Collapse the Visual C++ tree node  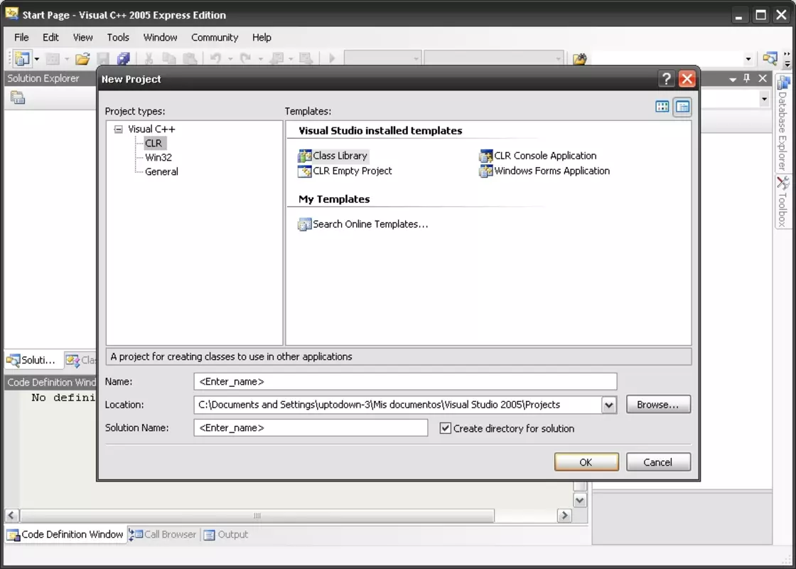[x=118, y=129]
